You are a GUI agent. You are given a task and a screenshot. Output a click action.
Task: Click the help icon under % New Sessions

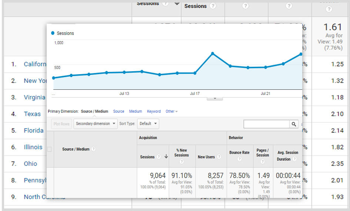181,162
